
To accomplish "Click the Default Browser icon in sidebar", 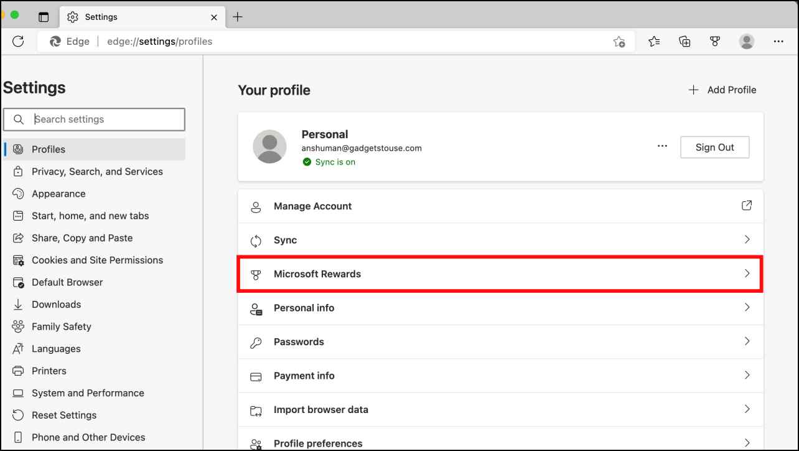I will (x=18, y=282).
